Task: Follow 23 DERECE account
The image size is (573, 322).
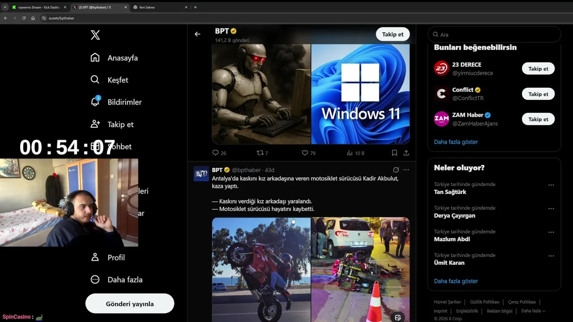Action: (538, 68)
